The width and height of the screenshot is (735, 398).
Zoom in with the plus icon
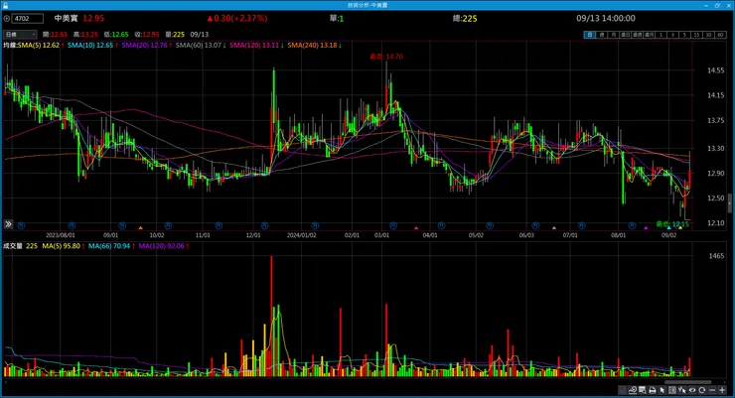click(x=722, y=390)
